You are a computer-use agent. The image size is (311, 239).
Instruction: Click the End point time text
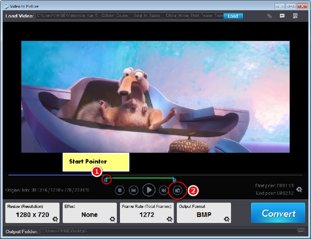tap(275, 193)
